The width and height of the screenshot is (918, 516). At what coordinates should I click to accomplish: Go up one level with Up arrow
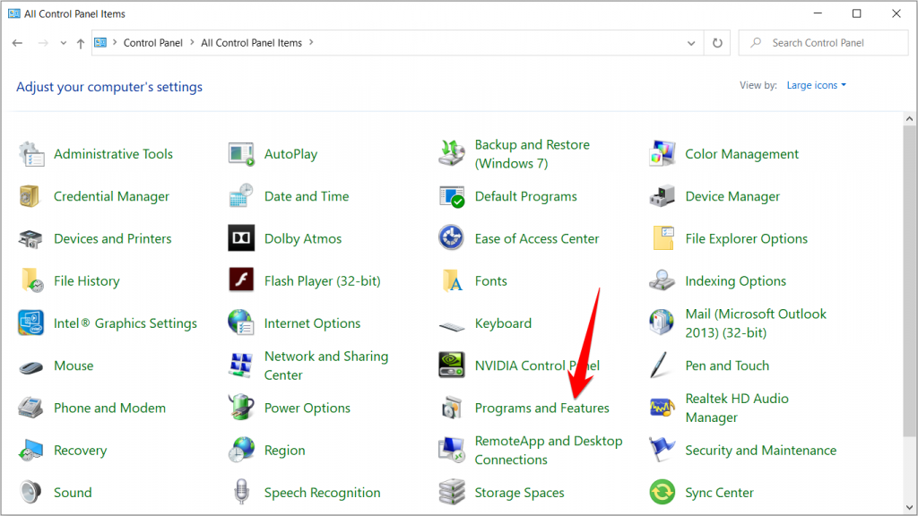[81, 43]
